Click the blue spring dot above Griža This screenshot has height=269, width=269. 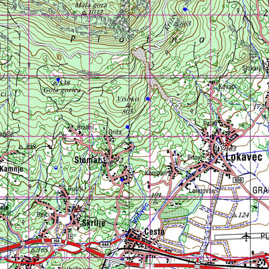(127, 127)
